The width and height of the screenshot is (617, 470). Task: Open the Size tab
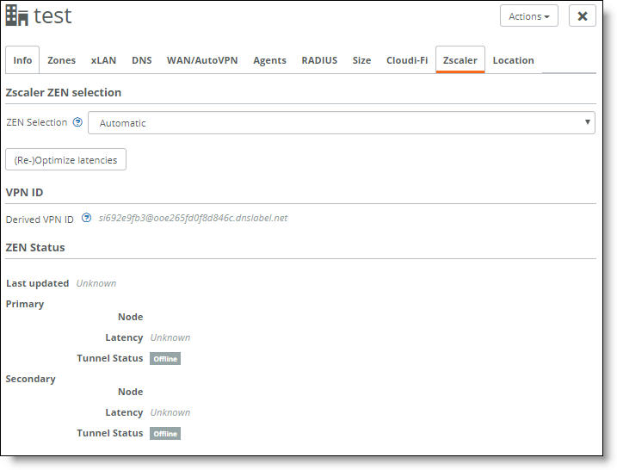click(x=361, y=60)
